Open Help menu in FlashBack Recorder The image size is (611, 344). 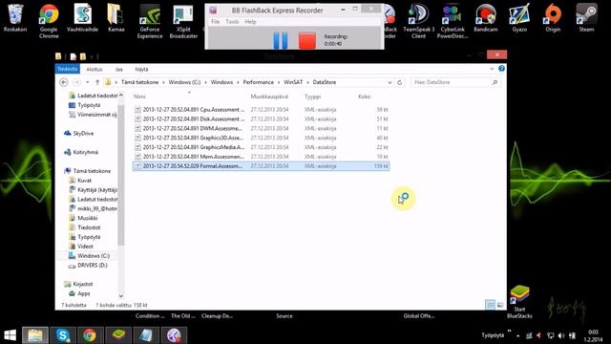[250, 22]
